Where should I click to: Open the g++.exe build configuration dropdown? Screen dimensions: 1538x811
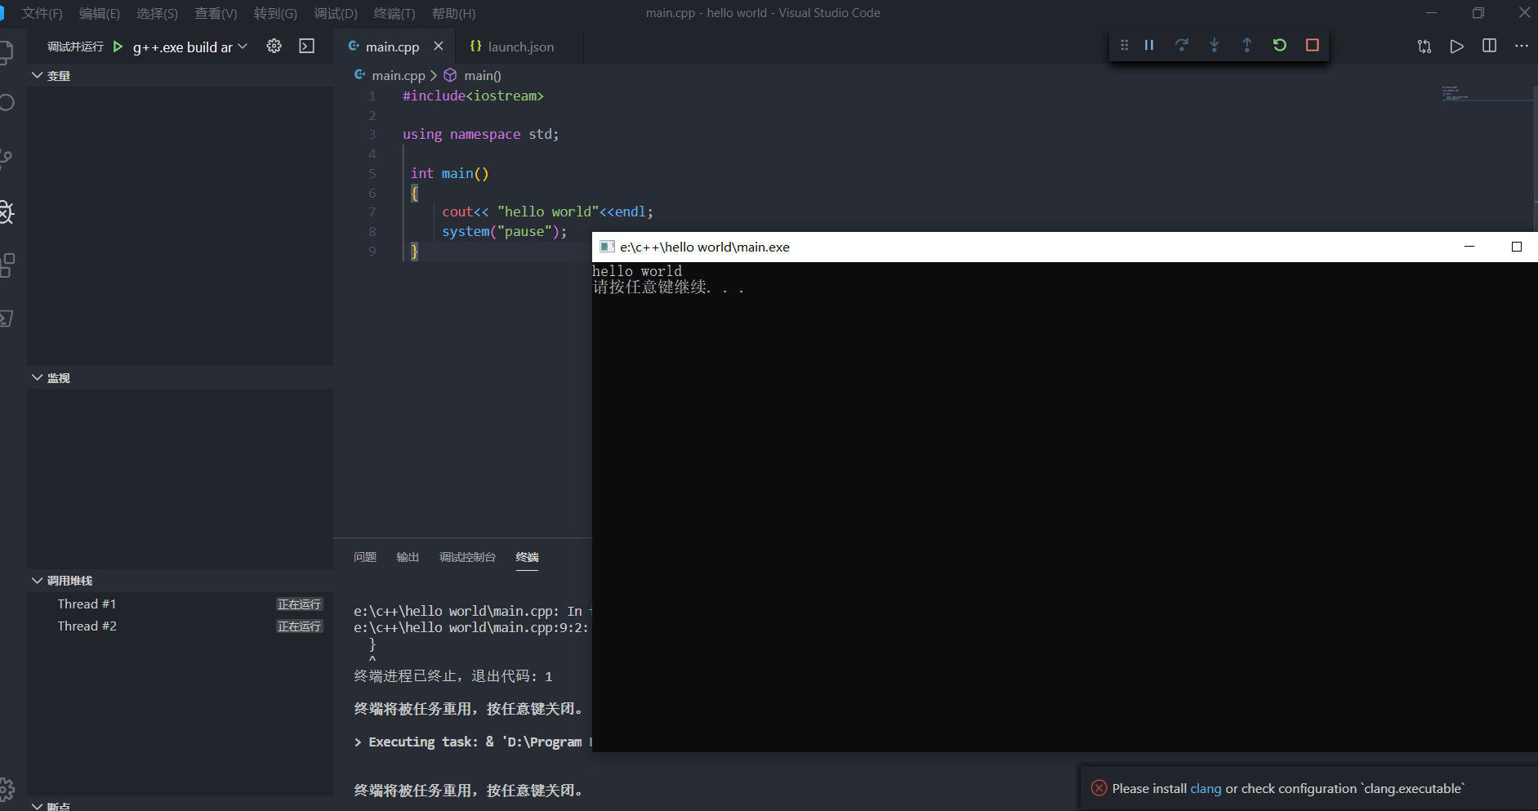point(189,47)
